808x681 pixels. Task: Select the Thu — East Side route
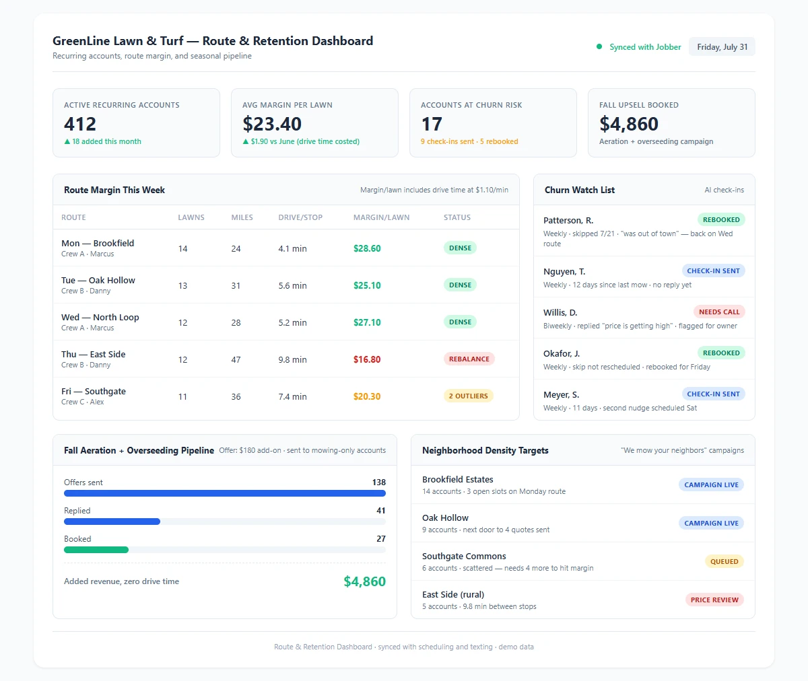click(286, 359)
